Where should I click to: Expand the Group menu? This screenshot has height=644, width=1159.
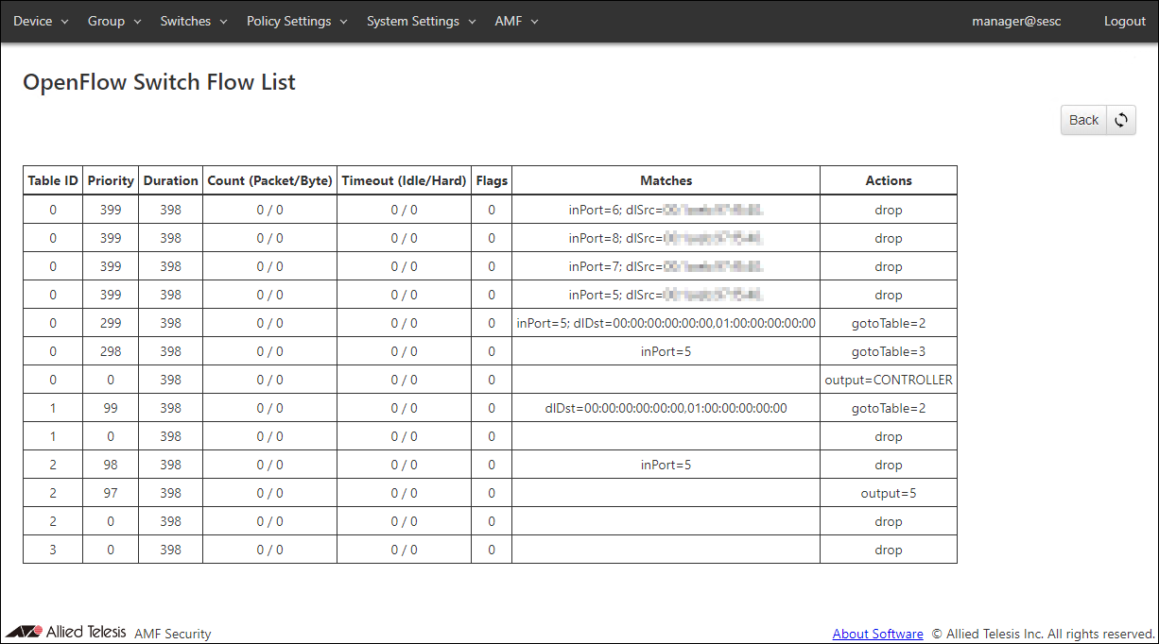pyautogui.click(x=113, y=21)
